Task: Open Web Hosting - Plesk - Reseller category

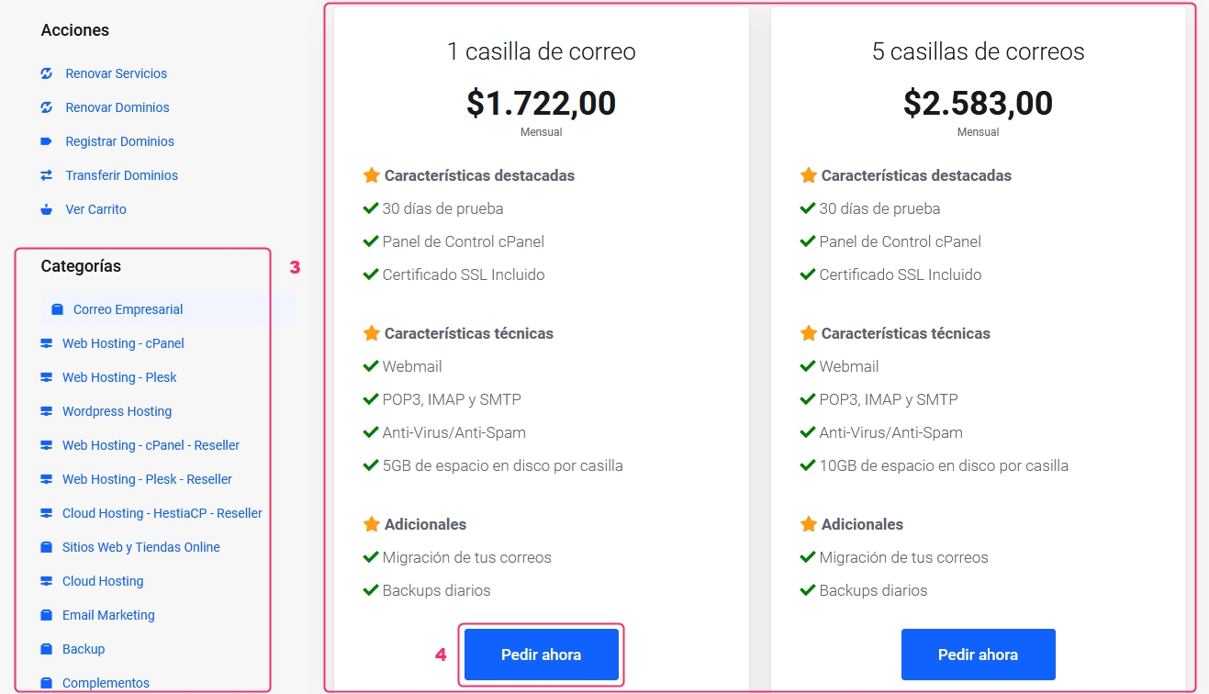Action: pos(147,479)
